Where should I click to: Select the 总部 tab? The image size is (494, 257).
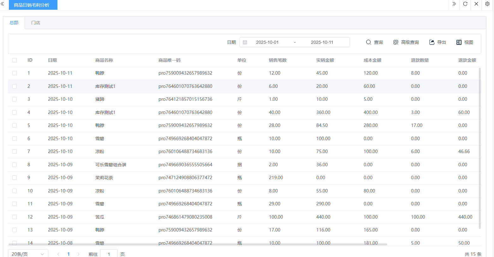(x=14, y=23)
